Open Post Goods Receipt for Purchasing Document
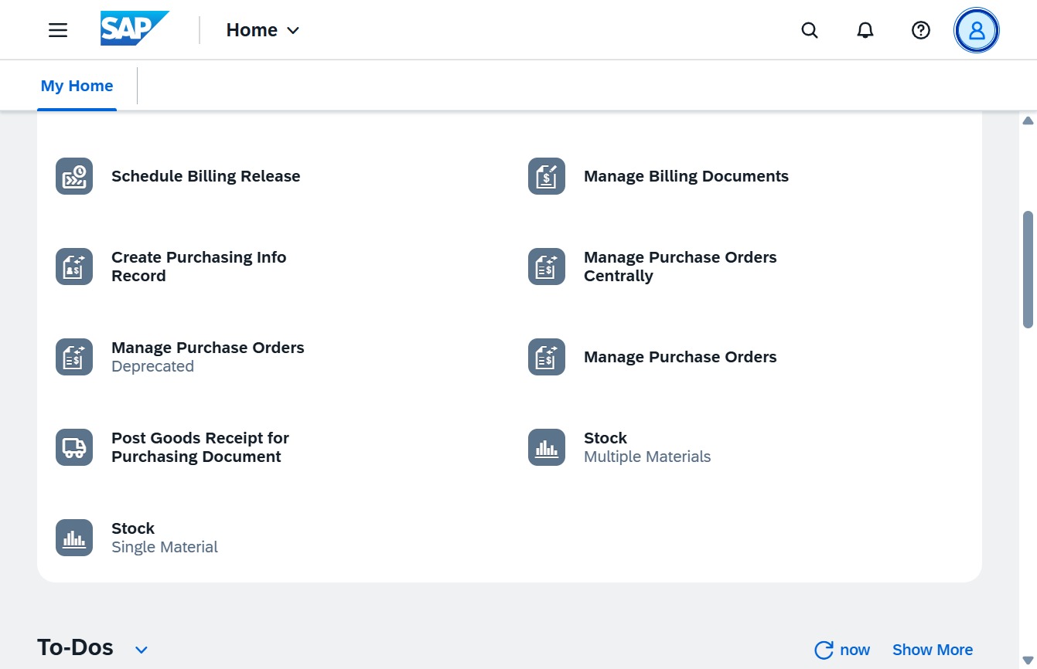 click(x=200, y=447)
